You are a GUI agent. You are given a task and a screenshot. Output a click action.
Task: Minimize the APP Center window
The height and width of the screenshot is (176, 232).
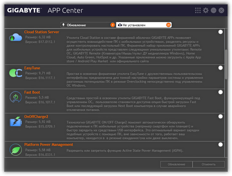click(214, 11)
